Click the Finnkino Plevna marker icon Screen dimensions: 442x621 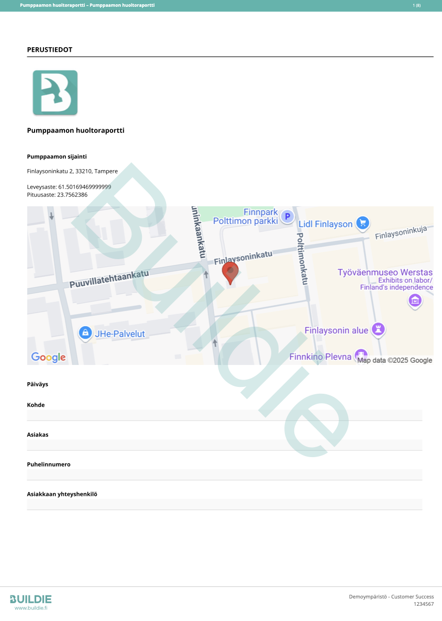[x=361, y=355]
